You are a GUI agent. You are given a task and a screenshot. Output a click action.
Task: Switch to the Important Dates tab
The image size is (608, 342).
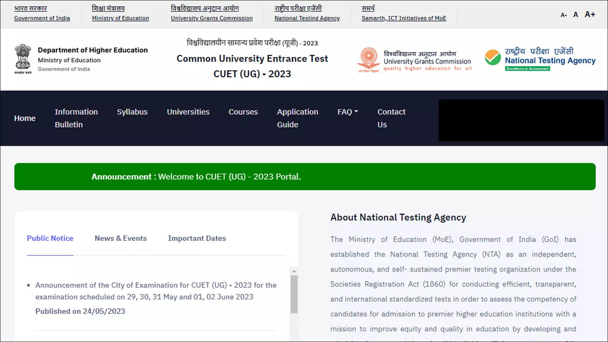tap(197, 238)
